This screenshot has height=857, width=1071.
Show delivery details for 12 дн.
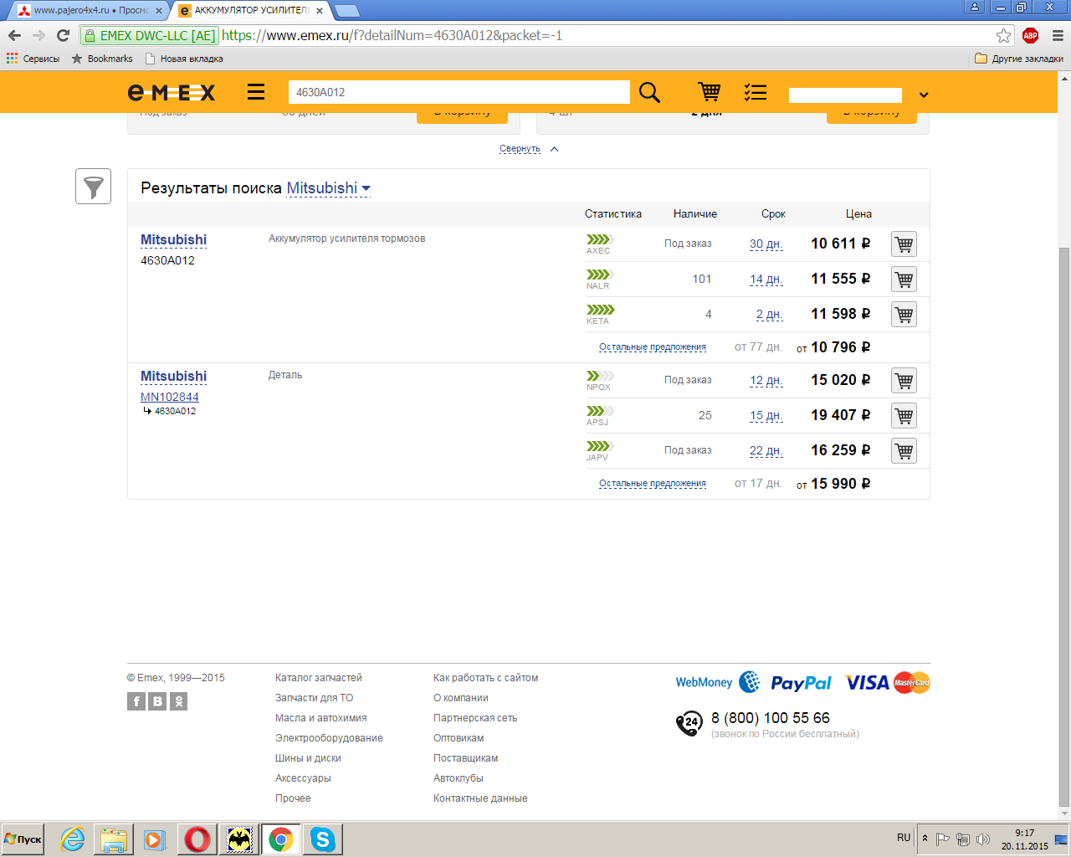click(766, 381)
